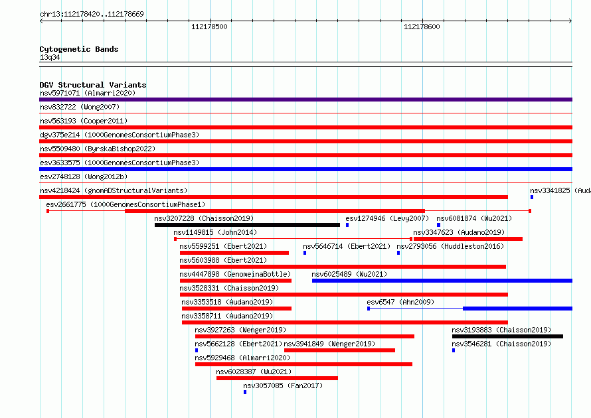This screenshot has width=591, height=418.
Task: Open dgv375e214 (1000GenomesConsortiumPhase3) variant label
Action: (x=119, y=135)
